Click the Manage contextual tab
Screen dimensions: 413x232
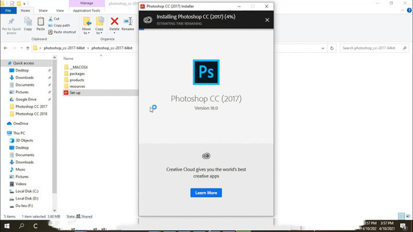[x=86, y=3]
